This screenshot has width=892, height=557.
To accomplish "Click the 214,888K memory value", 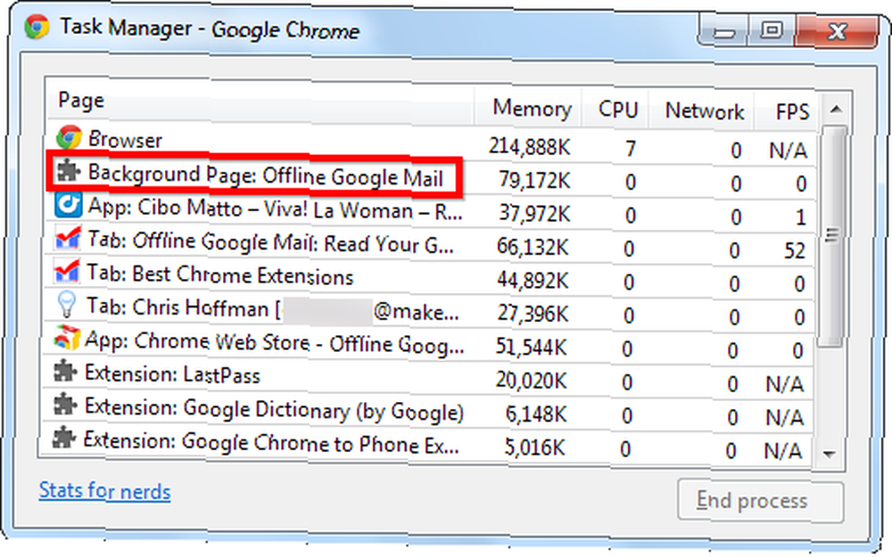I will click(x=529, y=147).
